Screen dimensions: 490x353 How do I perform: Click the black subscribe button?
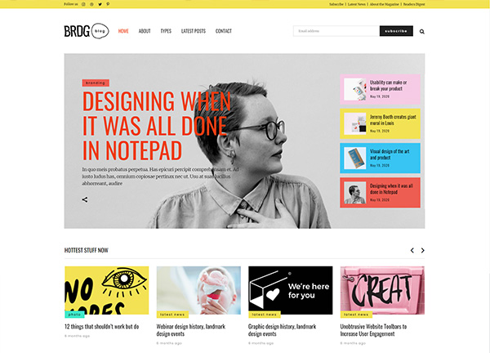coord(396,31)
